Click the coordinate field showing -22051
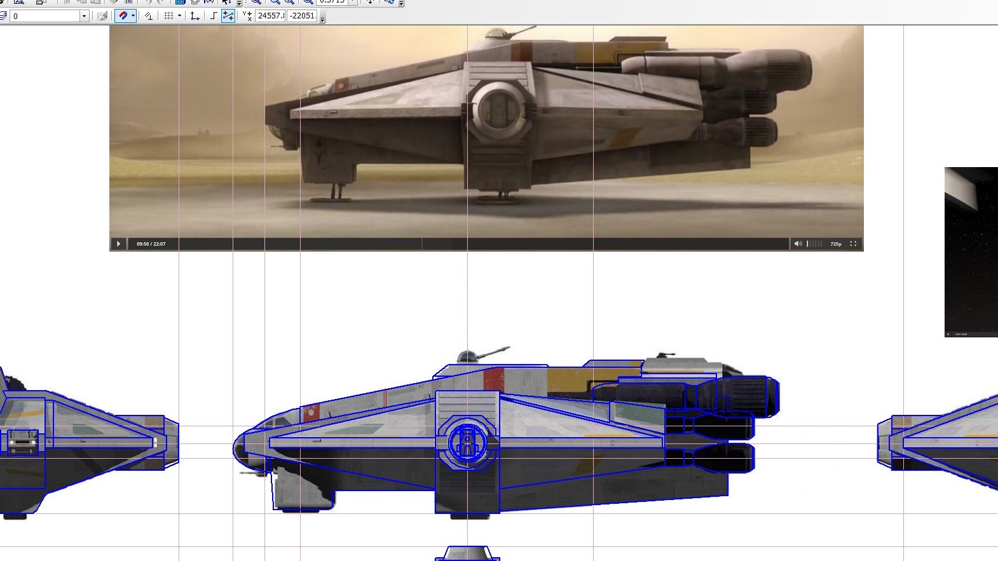 coord(302,16)
